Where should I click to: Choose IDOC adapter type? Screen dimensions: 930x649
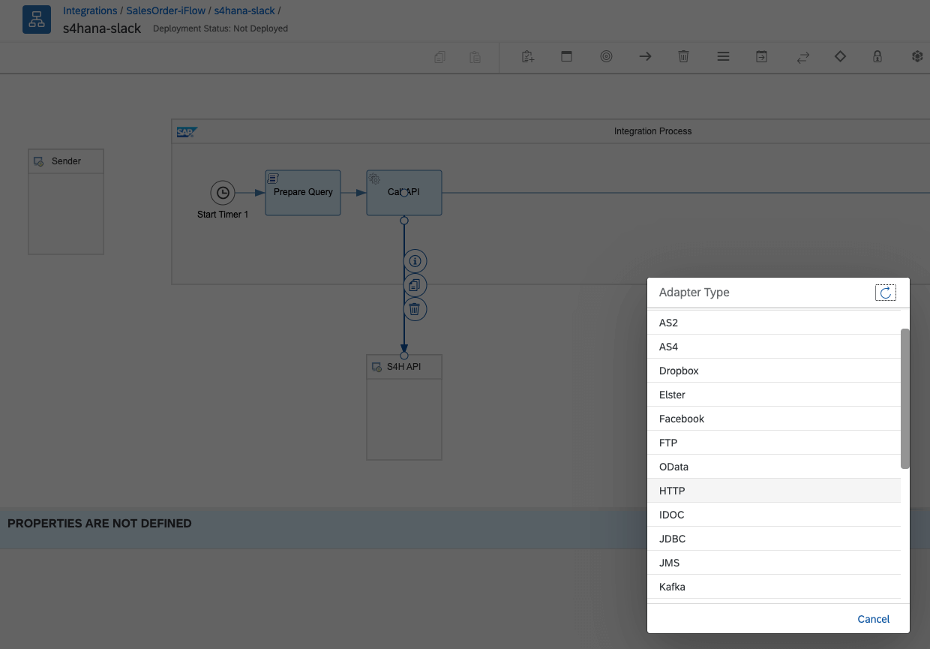click(774, 515)
